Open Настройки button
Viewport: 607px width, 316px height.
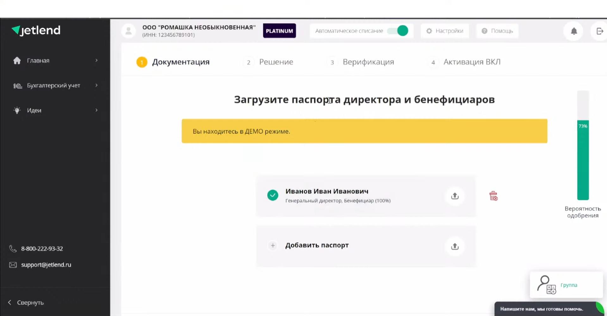[x=445, y=31]
